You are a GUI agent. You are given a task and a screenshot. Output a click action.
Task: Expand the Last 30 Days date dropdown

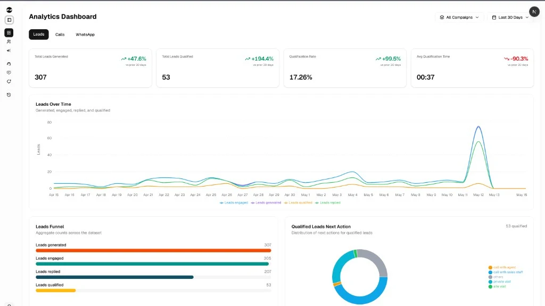(510, 18)
